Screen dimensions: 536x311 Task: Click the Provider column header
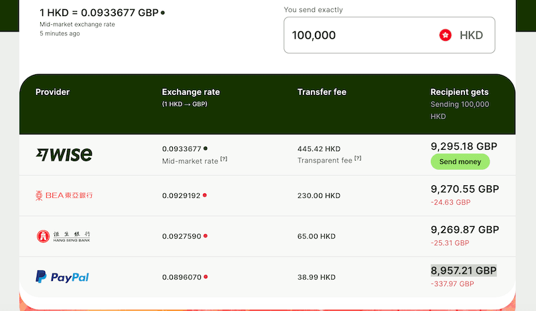[x=53, y=92]
